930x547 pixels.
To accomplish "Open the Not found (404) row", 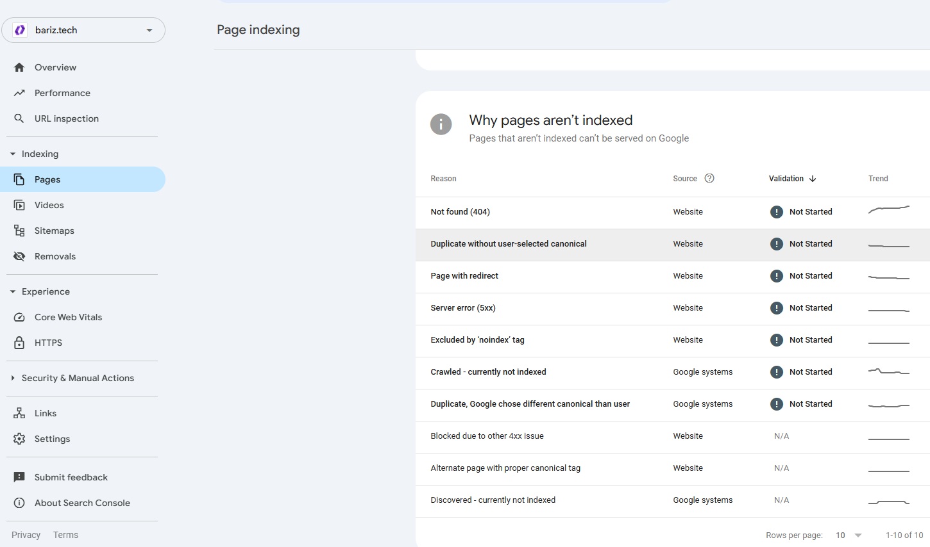I will point(673,213).
